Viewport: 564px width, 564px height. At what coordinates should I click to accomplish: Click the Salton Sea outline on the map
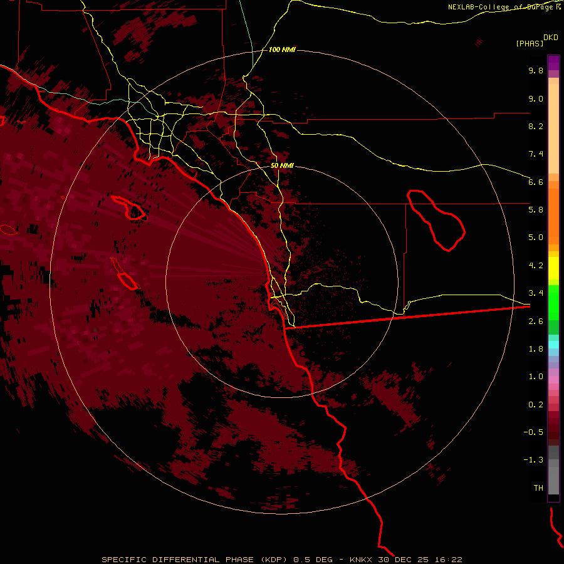click(436, 220)
